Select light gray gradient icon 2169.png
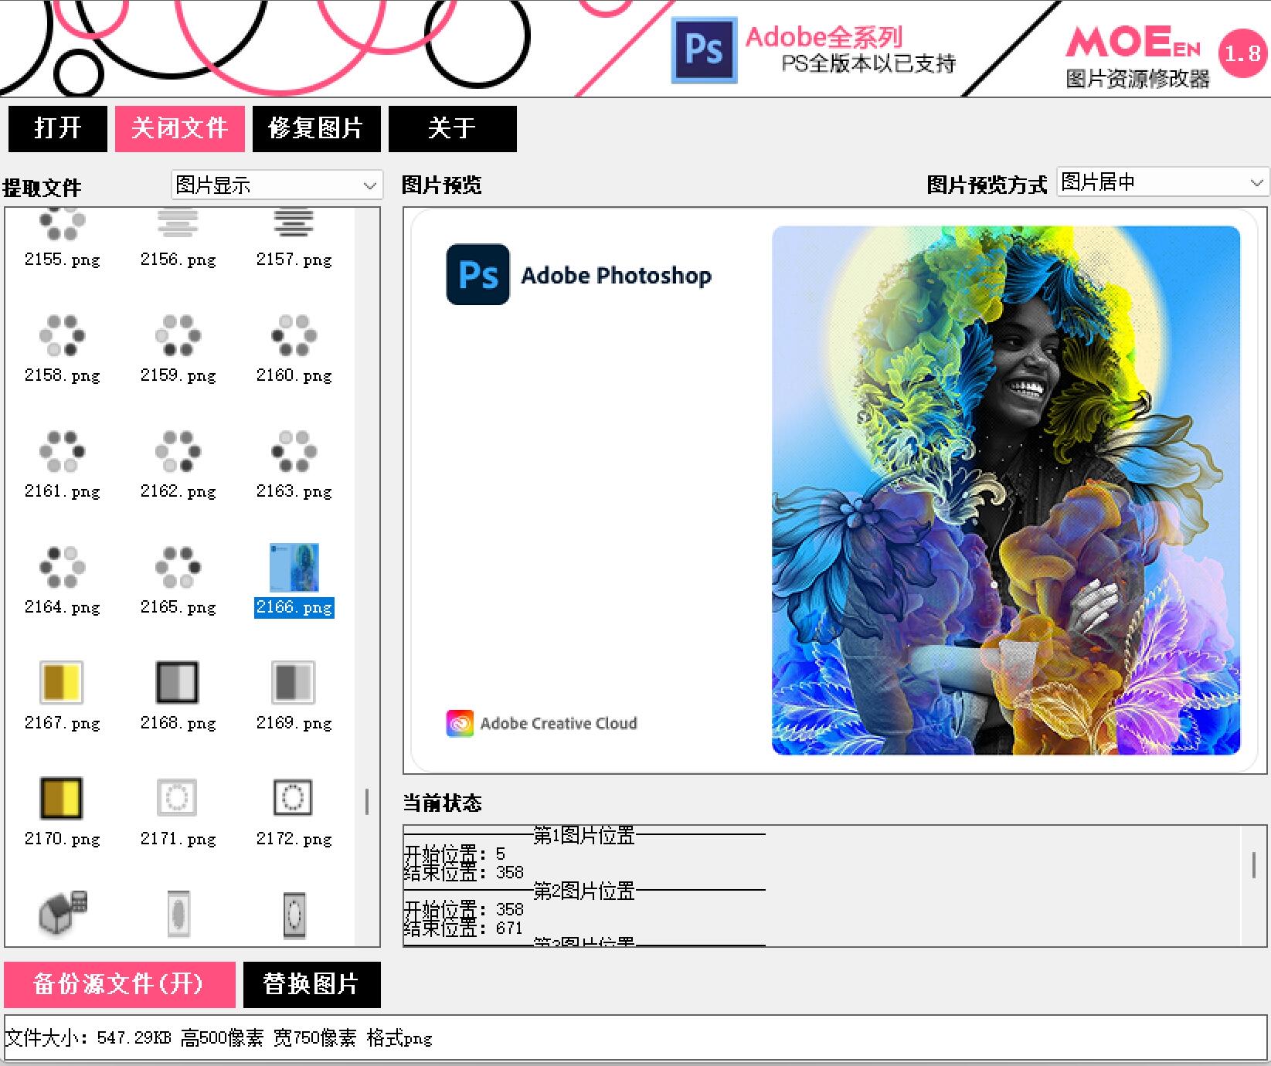Viewport: 1271px width, 1066px height. coord(294,697)
